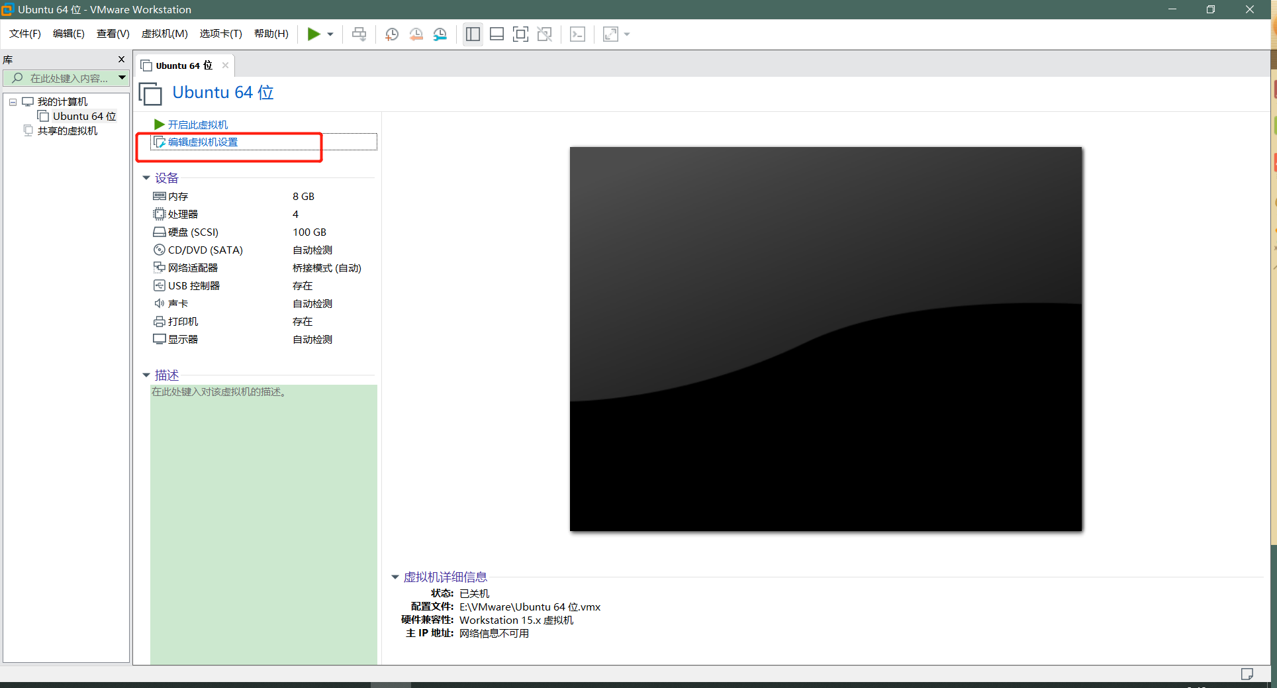Click the state value 已关机
The width and height of the screenshot is (1277, 688).
click(474, 594)
